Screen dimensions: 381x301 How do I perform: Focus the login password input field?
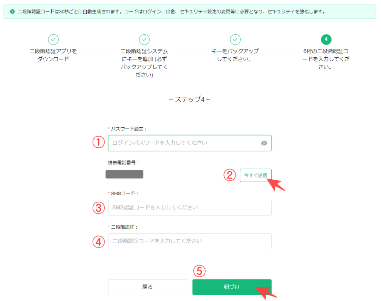pyautogui.click(x=190, y=143)
